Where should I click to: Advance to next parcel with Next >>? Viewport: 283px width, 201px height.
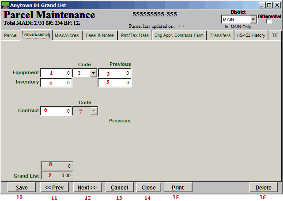(87, 188)
